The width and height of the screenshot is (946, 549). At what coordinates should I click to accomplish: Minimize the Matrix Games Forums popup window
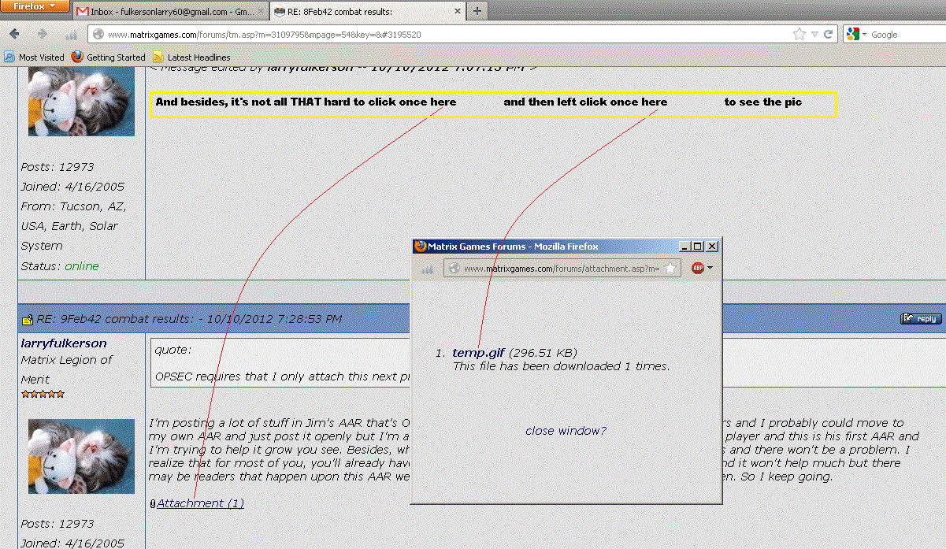tap(685, 247)
